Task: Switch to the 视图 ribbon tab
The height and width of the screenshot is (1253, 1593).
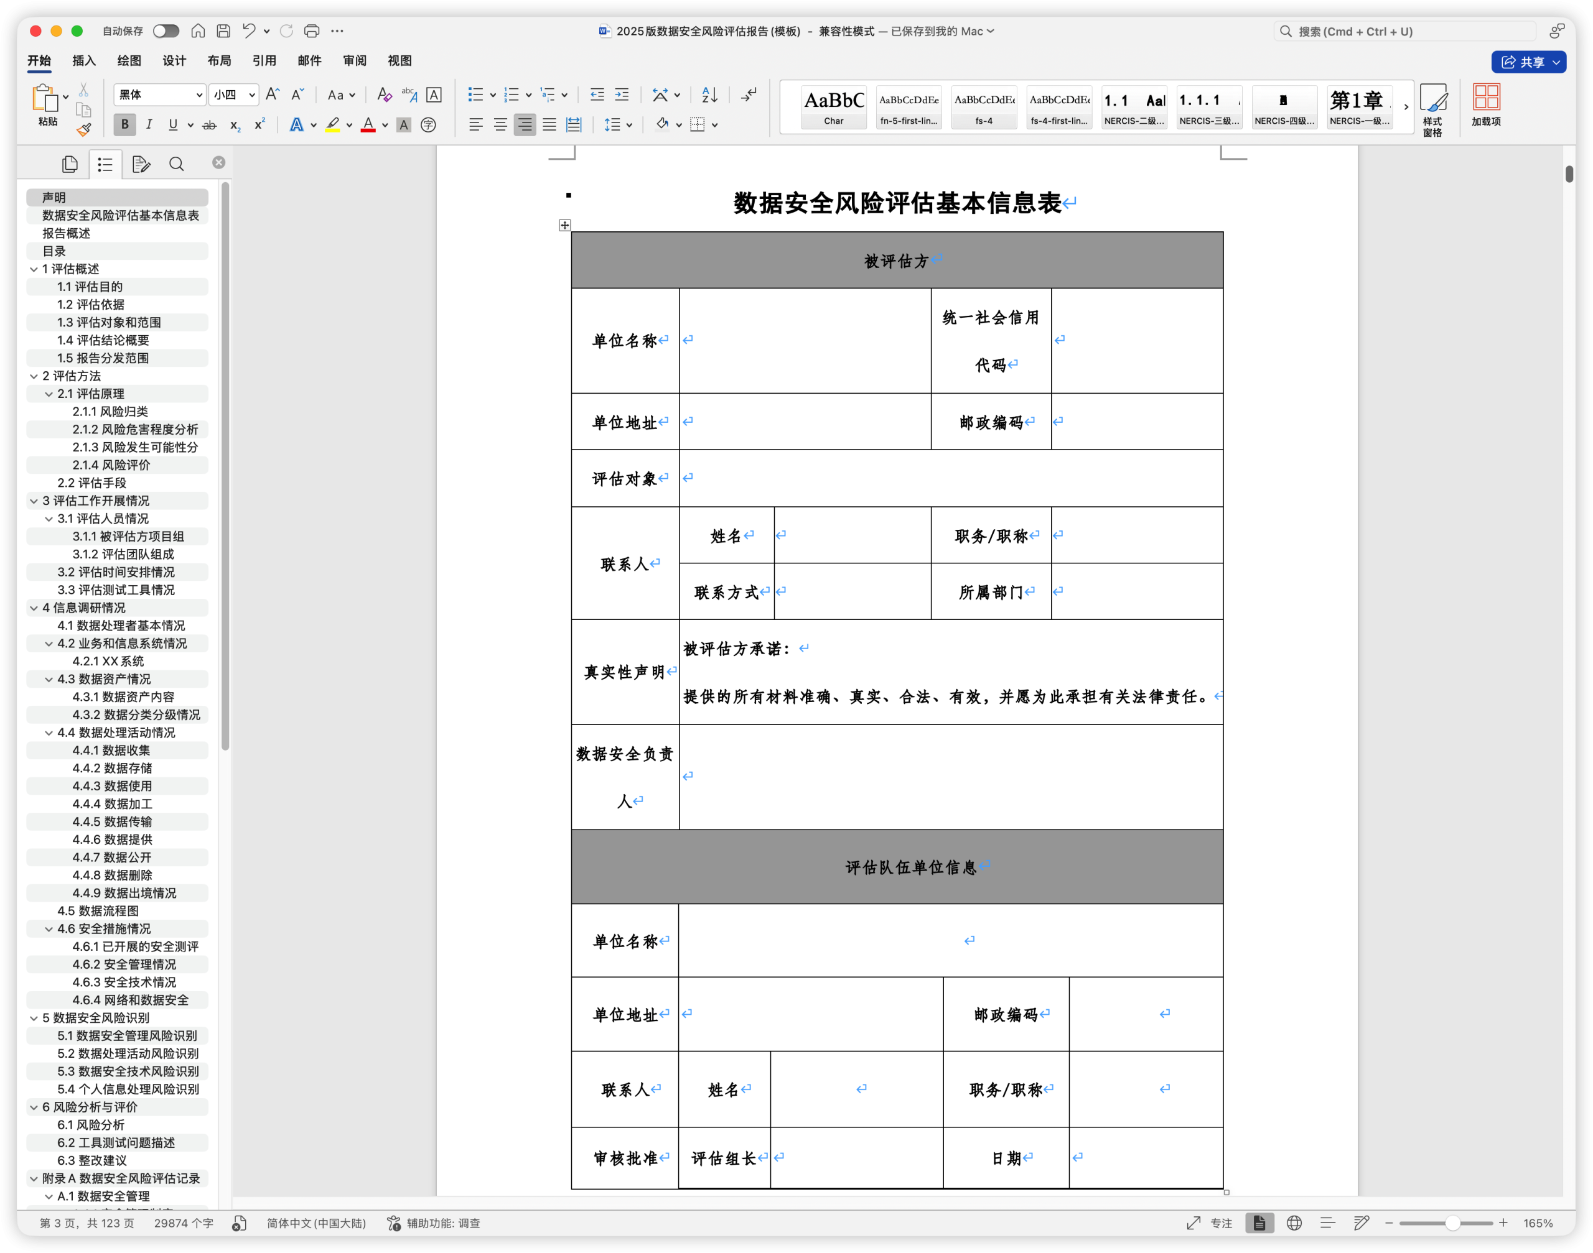Action: click(400, 61)
